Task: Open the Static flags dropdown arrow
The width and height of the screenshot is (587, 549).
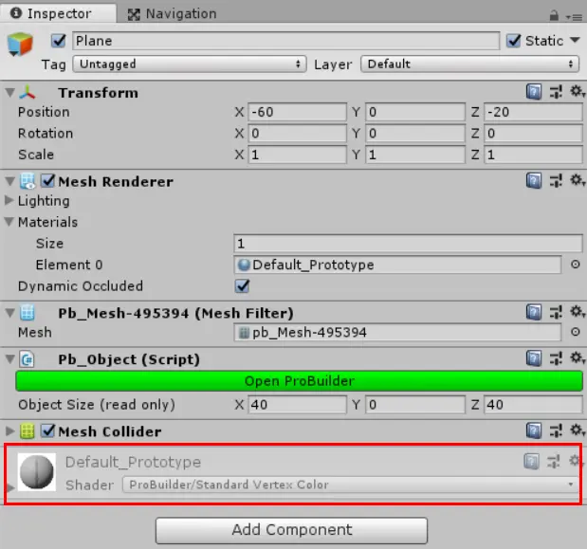Action: click(575, 40)
